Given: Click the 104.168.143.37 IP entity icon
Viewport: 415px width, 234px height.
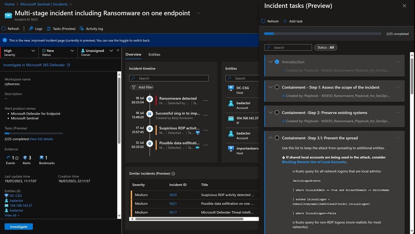Looking at the screenshot, I should 231,119.
